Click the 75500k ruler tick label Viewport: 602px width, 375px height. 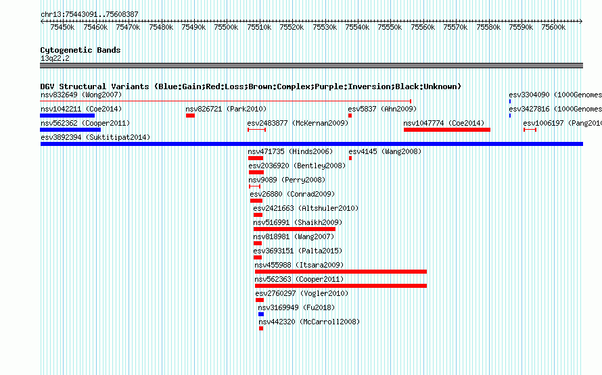[226, 27]
